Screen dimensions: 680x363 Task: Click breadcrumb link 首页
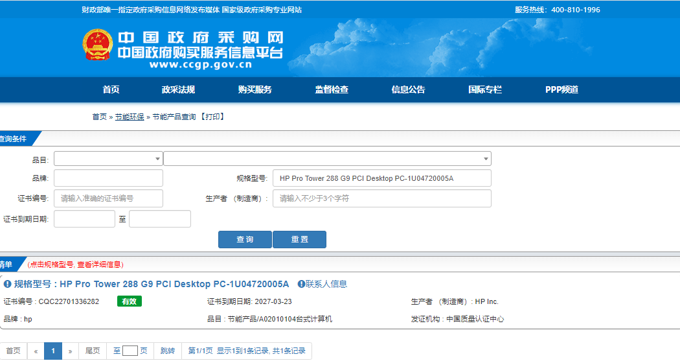[99, 117]
